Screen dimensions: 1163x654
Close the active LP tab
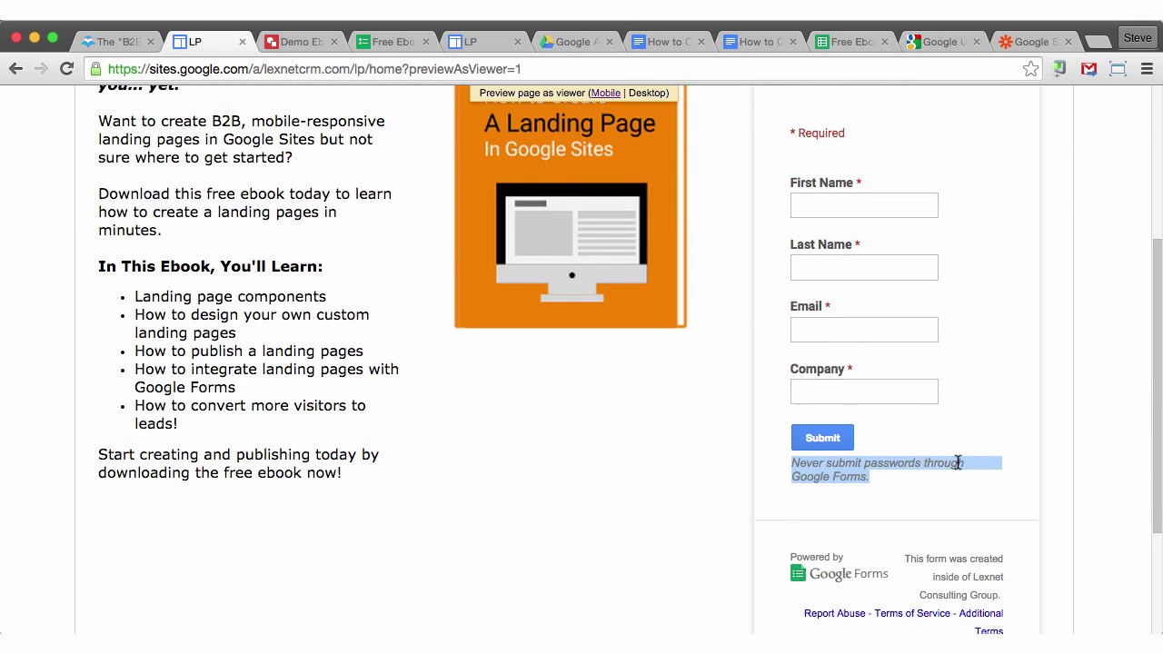243,42
